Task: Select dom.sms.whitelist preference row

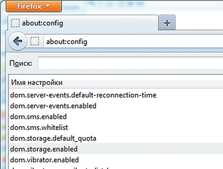Action: click(x=116, y=127)
